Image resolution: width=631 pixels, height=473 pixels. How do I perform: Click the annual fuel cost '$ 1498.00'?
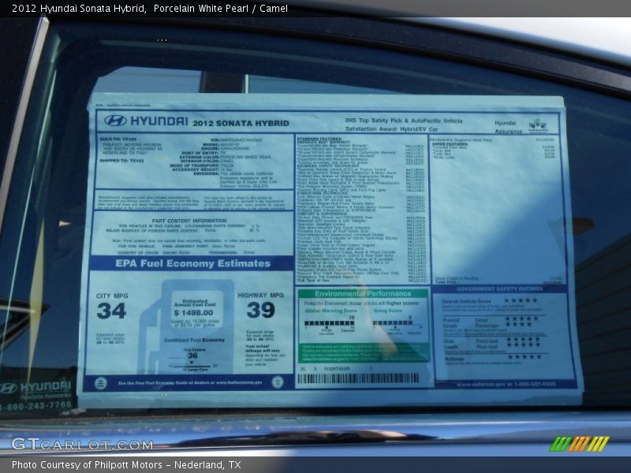point(193,312)
